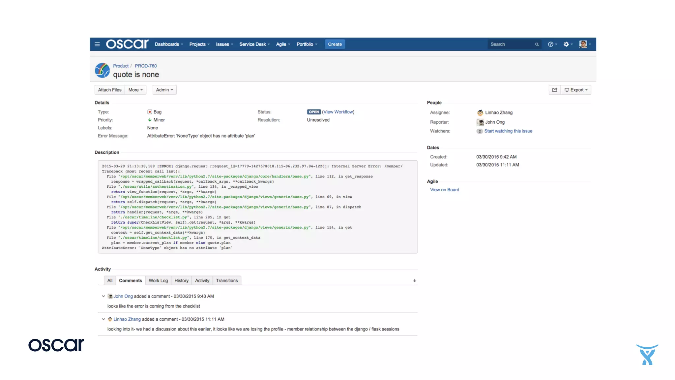Open the More dropdown button
Screen dimensions: 675x380
point(135,90)
